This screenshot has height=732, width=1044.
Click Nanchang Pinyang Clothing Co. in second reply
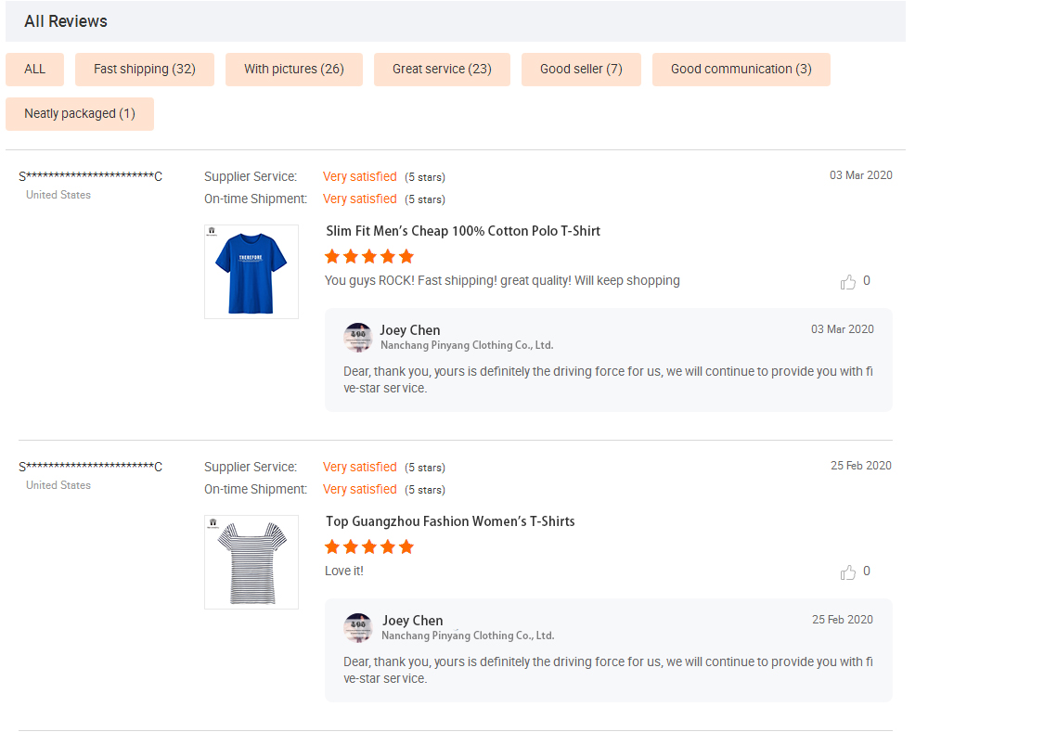(467, 636)
